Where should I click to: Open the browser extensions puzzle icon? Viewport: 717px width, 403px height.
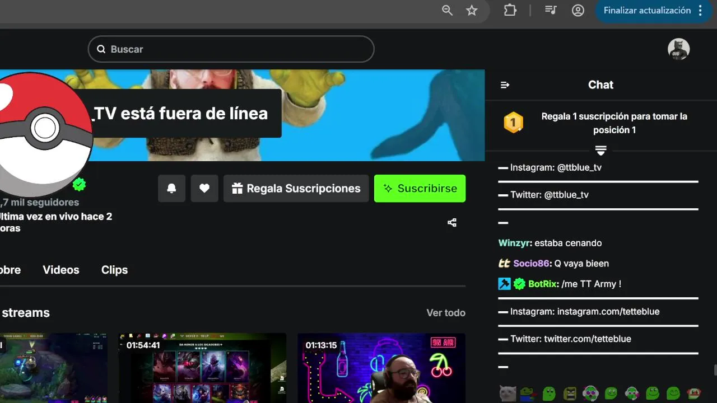pos(510,10)
